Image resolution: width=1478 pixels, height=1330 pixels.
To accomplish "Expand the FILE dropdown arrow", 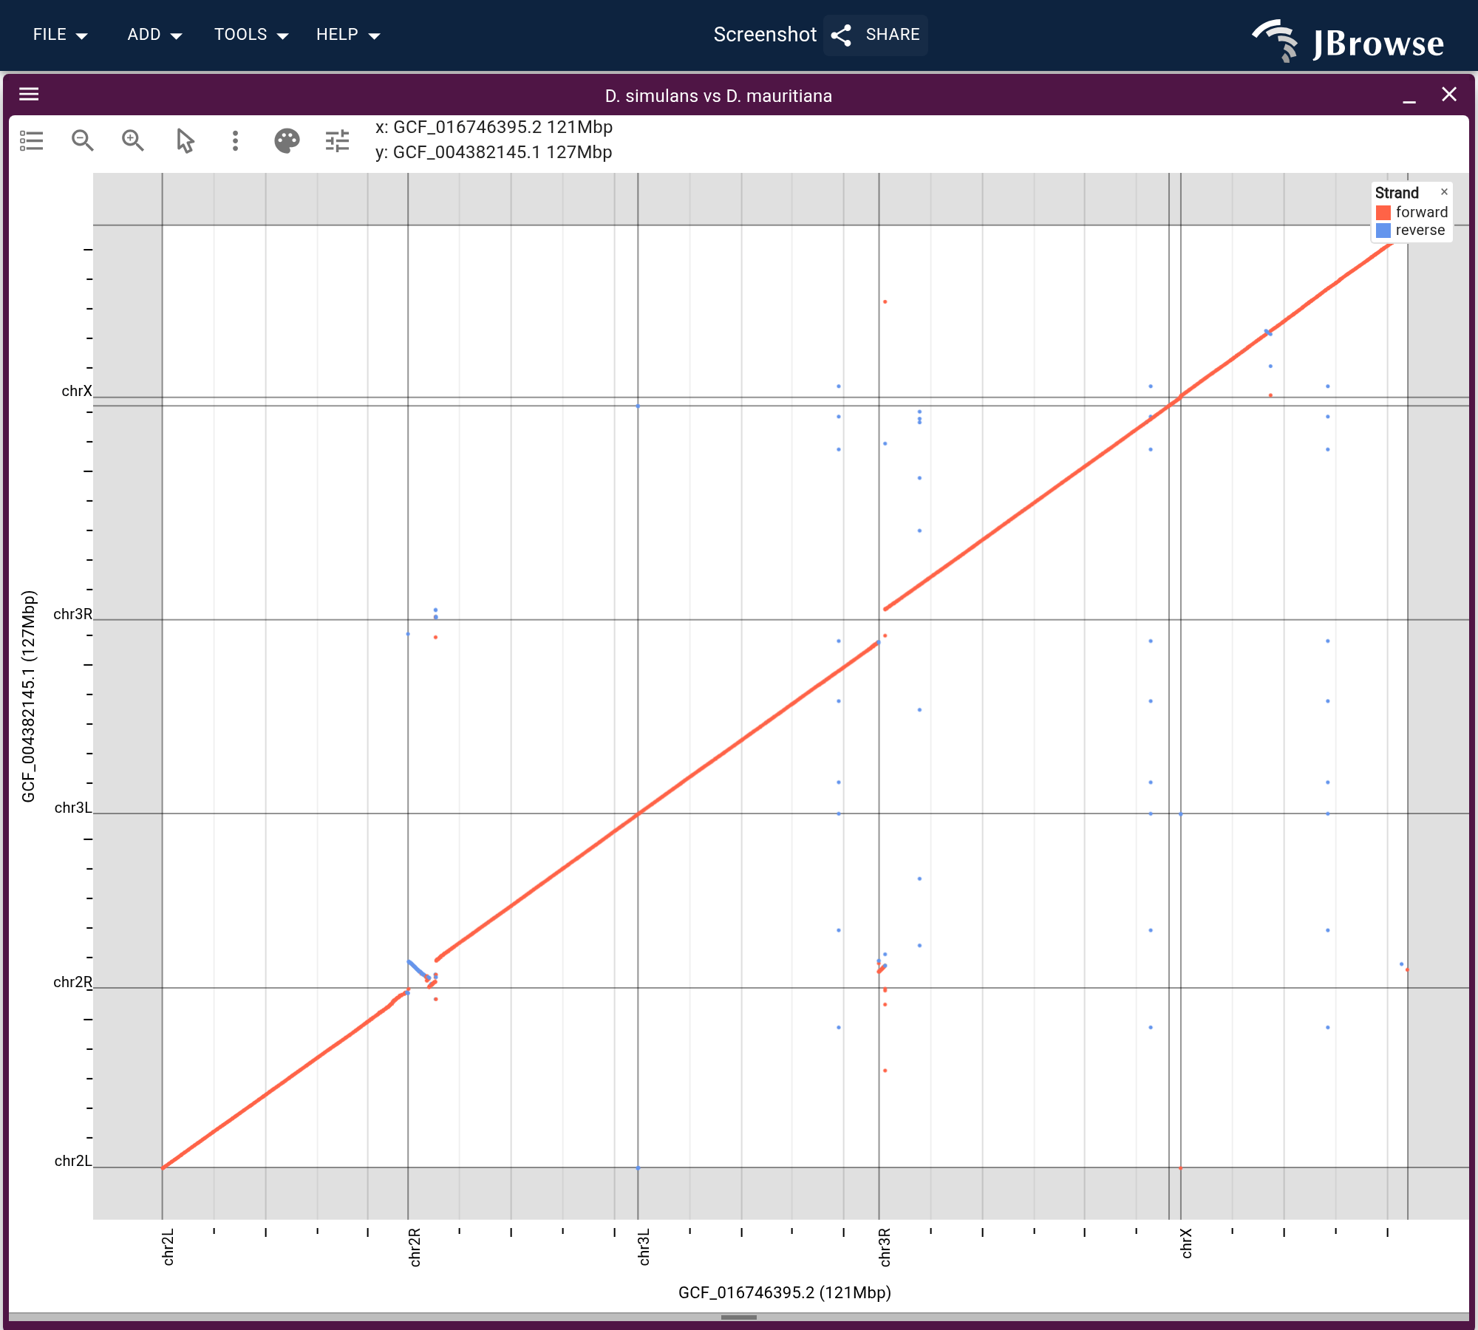I will tap(82, 36).
